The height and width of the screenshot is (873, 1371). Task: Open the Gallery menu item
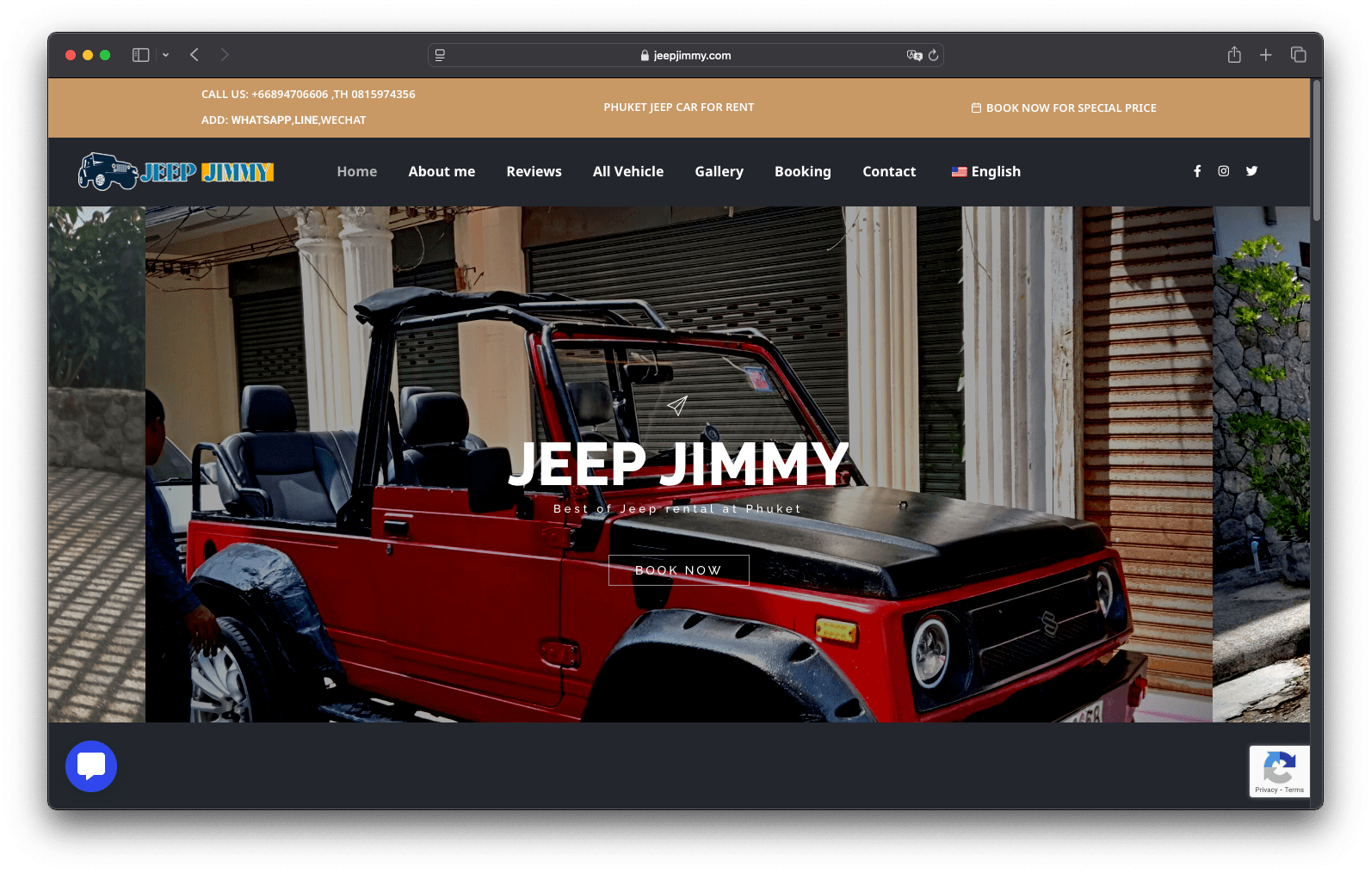pyautogui.click(x=719, y=171)
